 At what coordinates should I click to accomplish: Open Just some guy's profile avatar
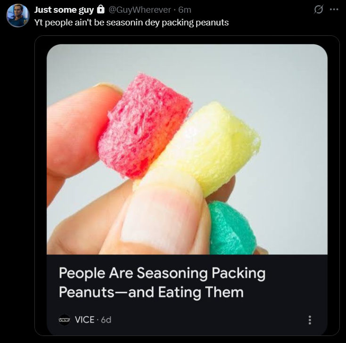click(x=18, y=16)
